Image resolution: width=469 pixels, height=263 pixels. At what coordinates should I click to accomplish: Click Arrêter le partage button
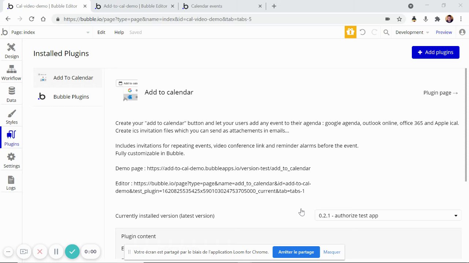(x=296, y=252)
